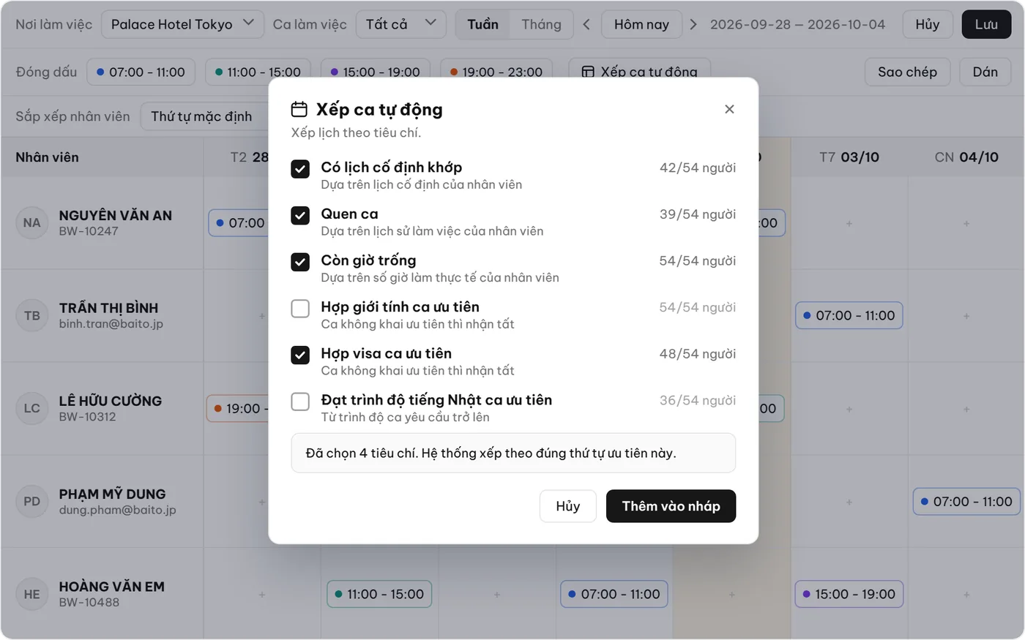This screenshot has width=1025, height=640.
Task: Click the Lưu button in top bar
Action: [x=986, y=24]
